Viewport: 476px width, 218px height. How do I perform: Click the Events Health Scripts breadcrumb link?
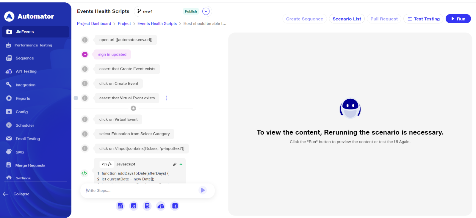coord(157,23)
